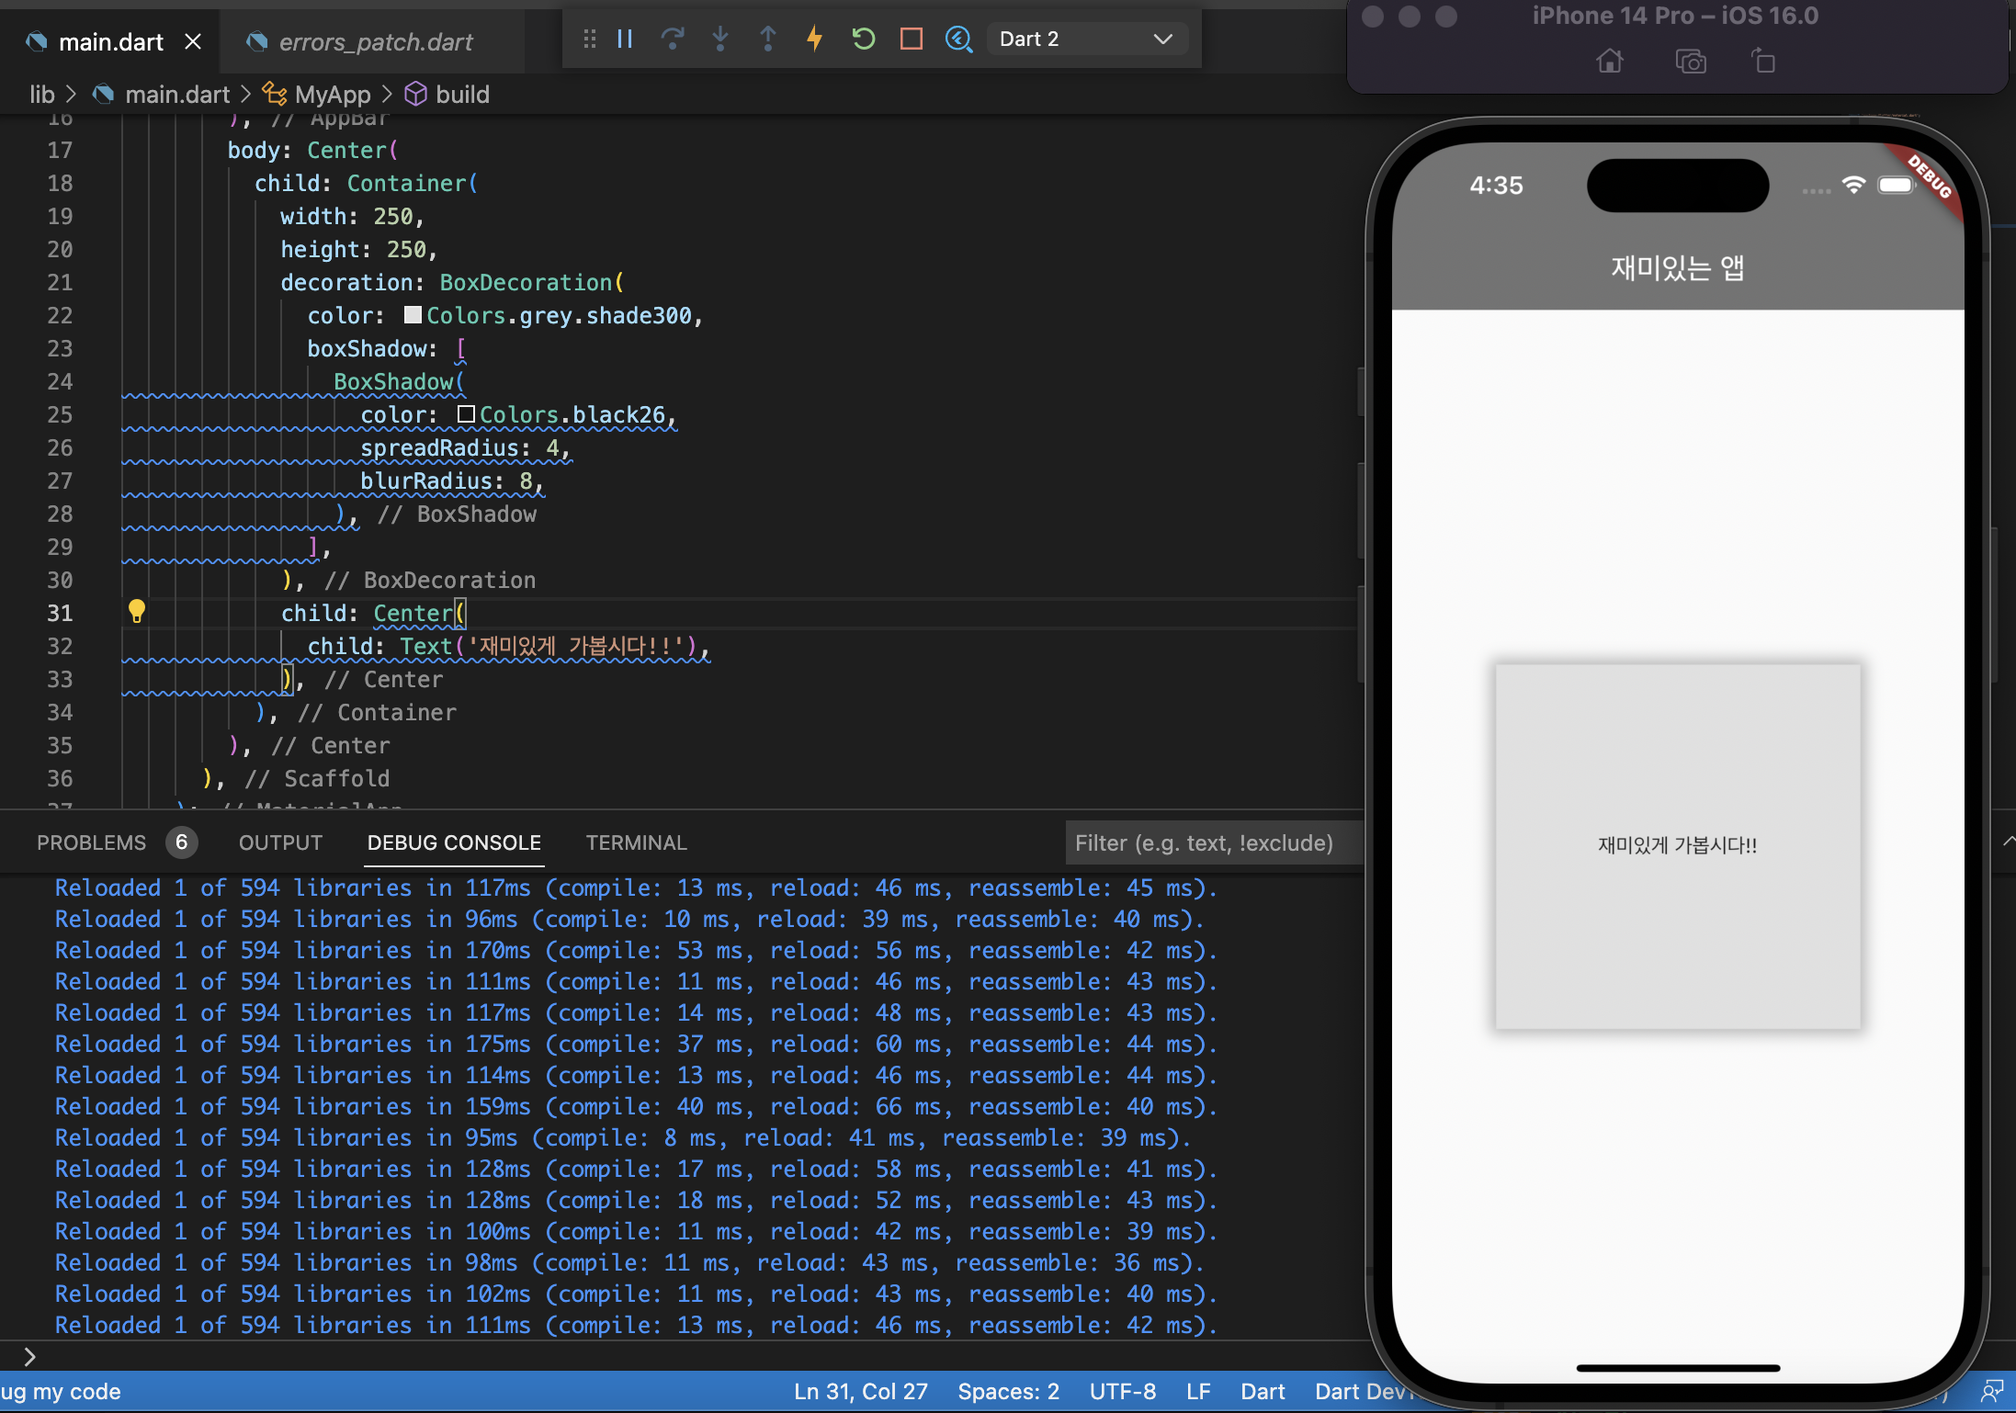
Task: Take simulator screenshot with camera icon
Action: (x=1690, y=62)
